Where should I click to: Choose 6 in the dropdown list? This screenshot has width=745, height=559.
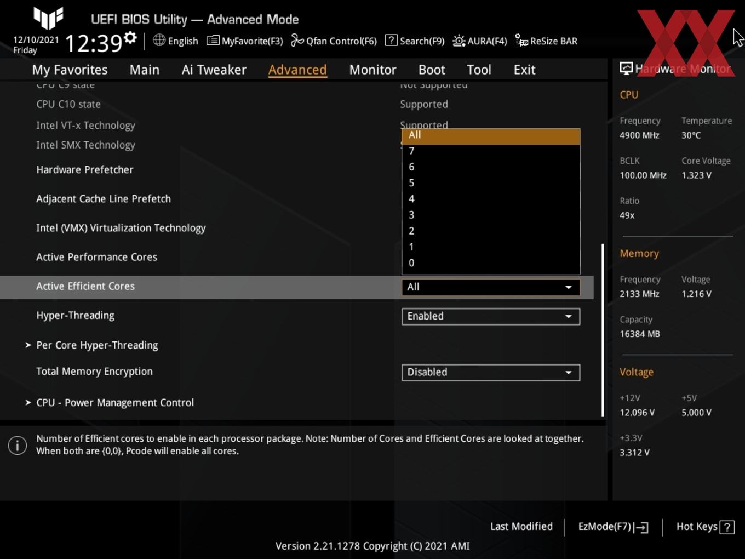pyautogui.click(x=491, y=167)
